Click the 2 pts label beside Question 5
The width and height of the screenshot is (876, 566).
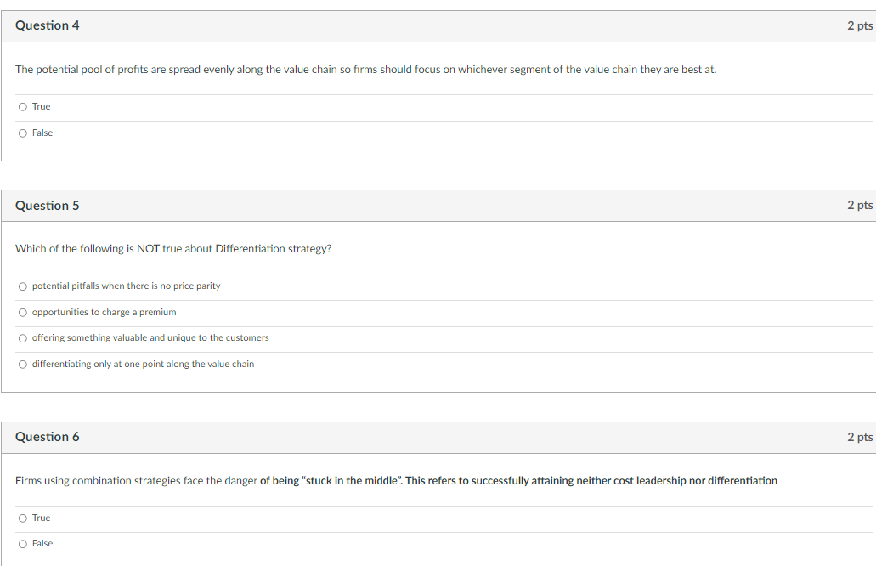tap(858, 205)
